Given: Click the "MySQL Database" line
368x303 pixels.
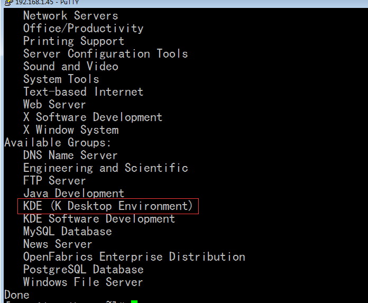Looking at the screenshot, I should point(67,232).
